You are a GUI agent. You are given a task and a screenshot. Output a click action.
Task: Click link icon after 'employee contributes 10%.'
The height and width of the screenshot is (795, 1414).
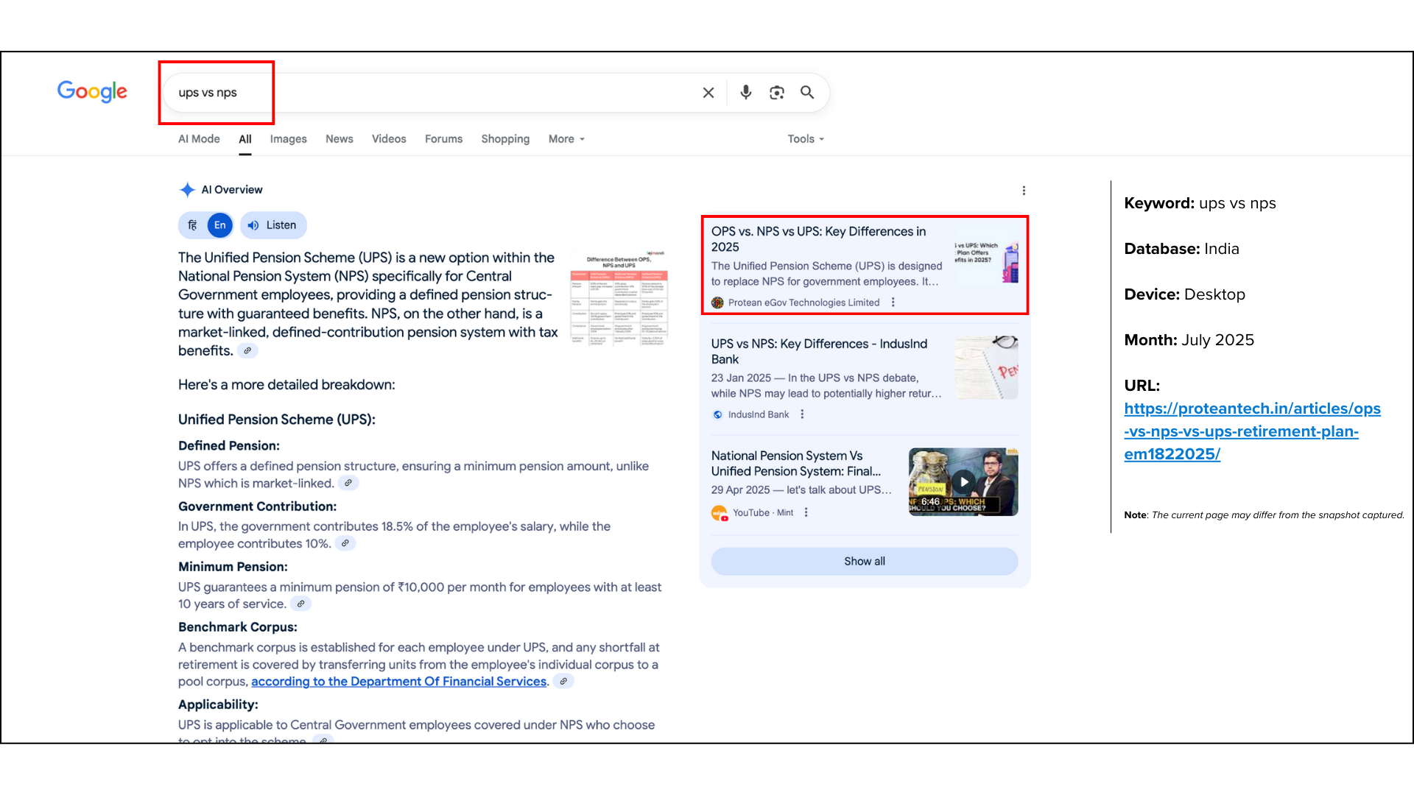[345, 543]
